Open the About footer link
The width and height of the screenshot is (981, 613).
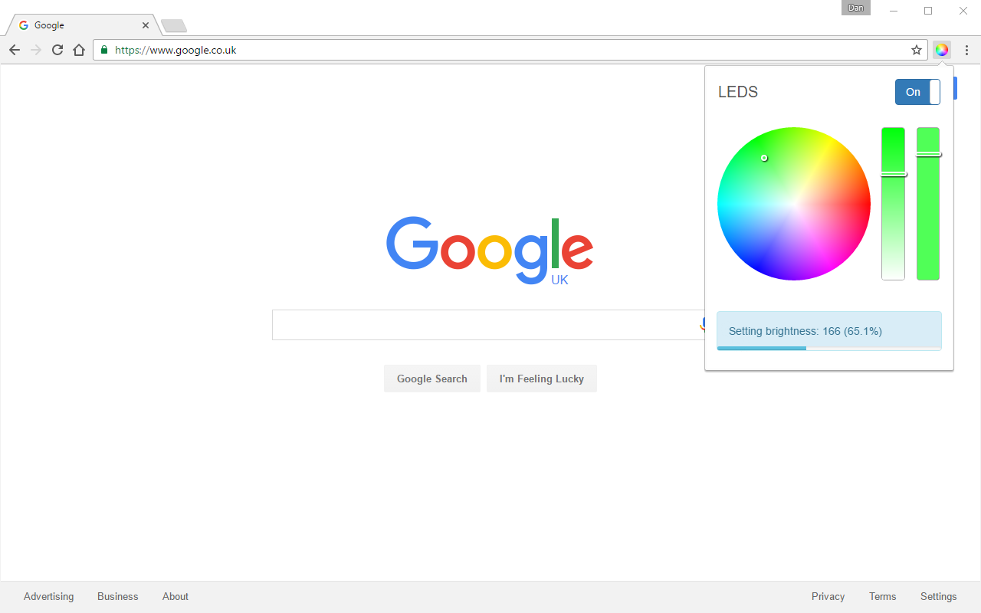tap(176, 596)
